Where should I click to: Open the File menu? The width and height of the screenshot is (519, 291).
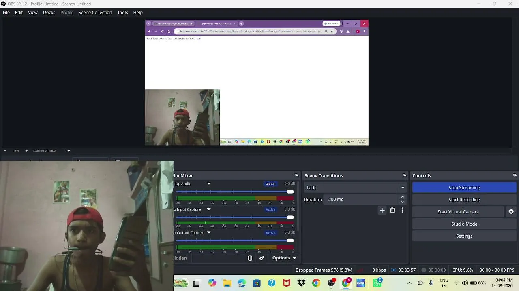pyautogui.click(x=6, y=13)
